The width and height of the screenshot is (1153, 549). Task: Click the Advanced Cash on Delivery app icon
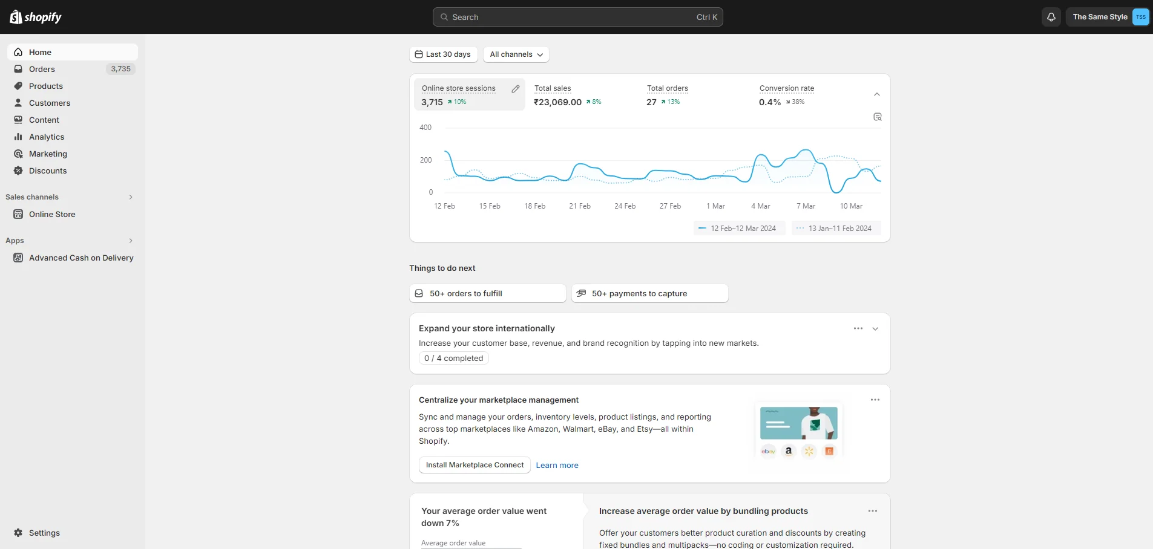click(x=18, y=258)
